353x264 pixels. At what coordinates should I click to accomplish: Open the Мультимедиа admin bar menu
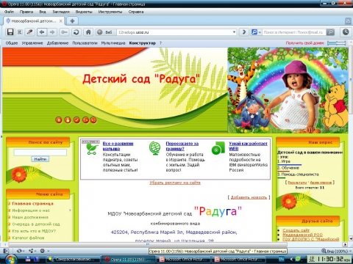pyautogui.click(x=113, y=43)
